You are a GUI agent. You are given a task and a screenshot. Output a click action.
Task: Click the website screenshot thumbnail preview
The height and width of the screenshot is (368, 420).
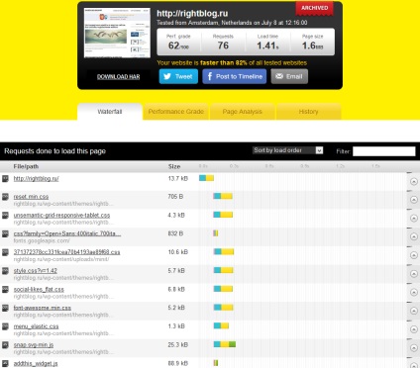coord(117,33)
